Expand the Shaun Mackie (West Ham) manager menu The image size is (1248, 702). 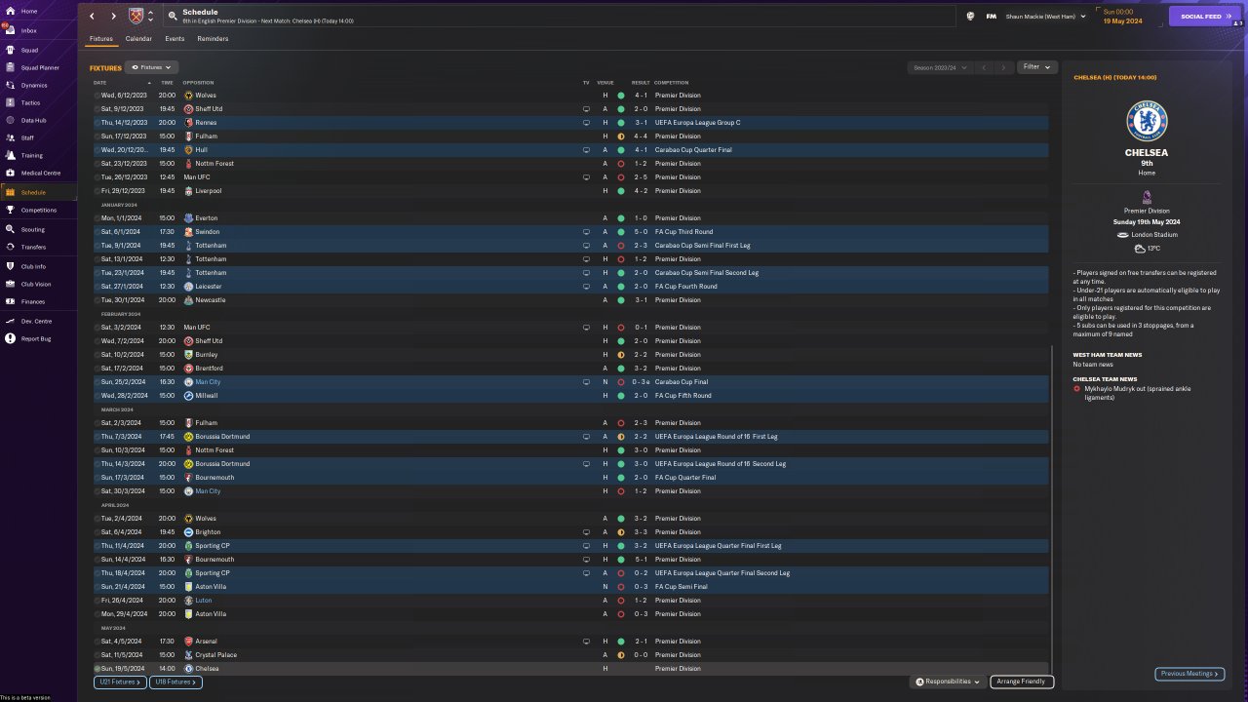point(1046,16)
